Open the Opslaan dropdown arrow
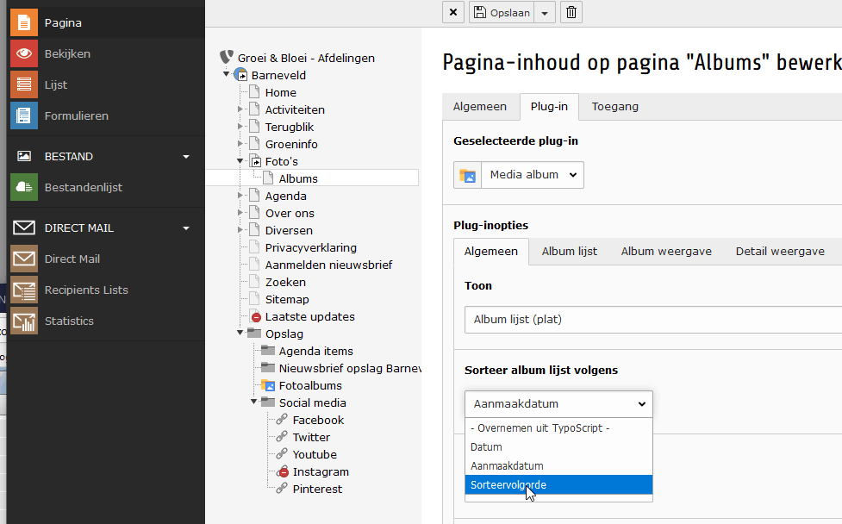The image size is (842, 524). pyautogui.click(x=544, y=12)
